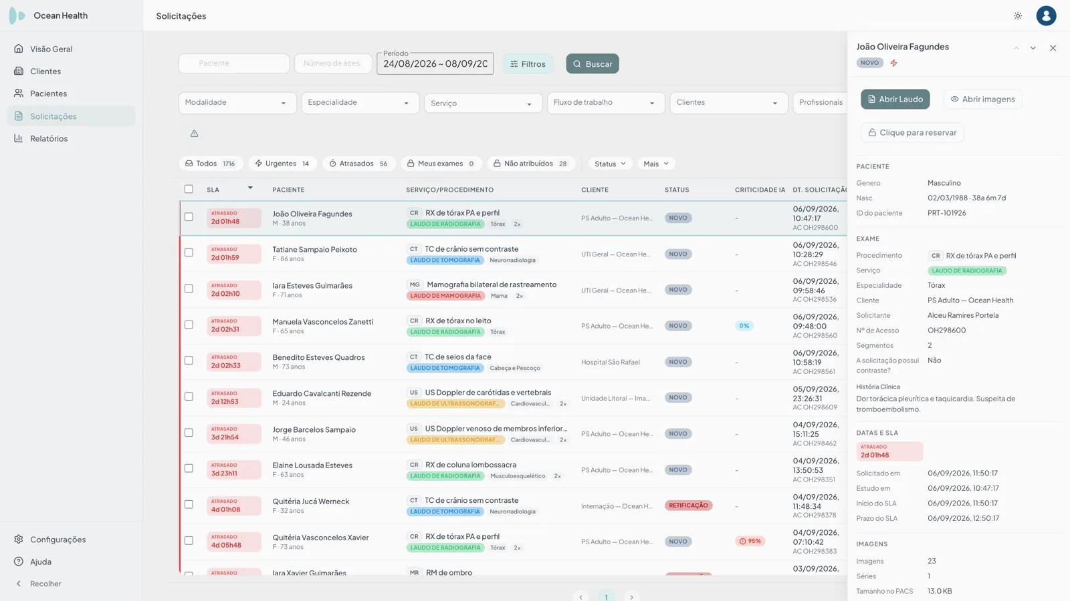This screenshot has width=1070, height=601.
Task: Expand the Modalidade dropdown
Action: (x=237, y=103)
